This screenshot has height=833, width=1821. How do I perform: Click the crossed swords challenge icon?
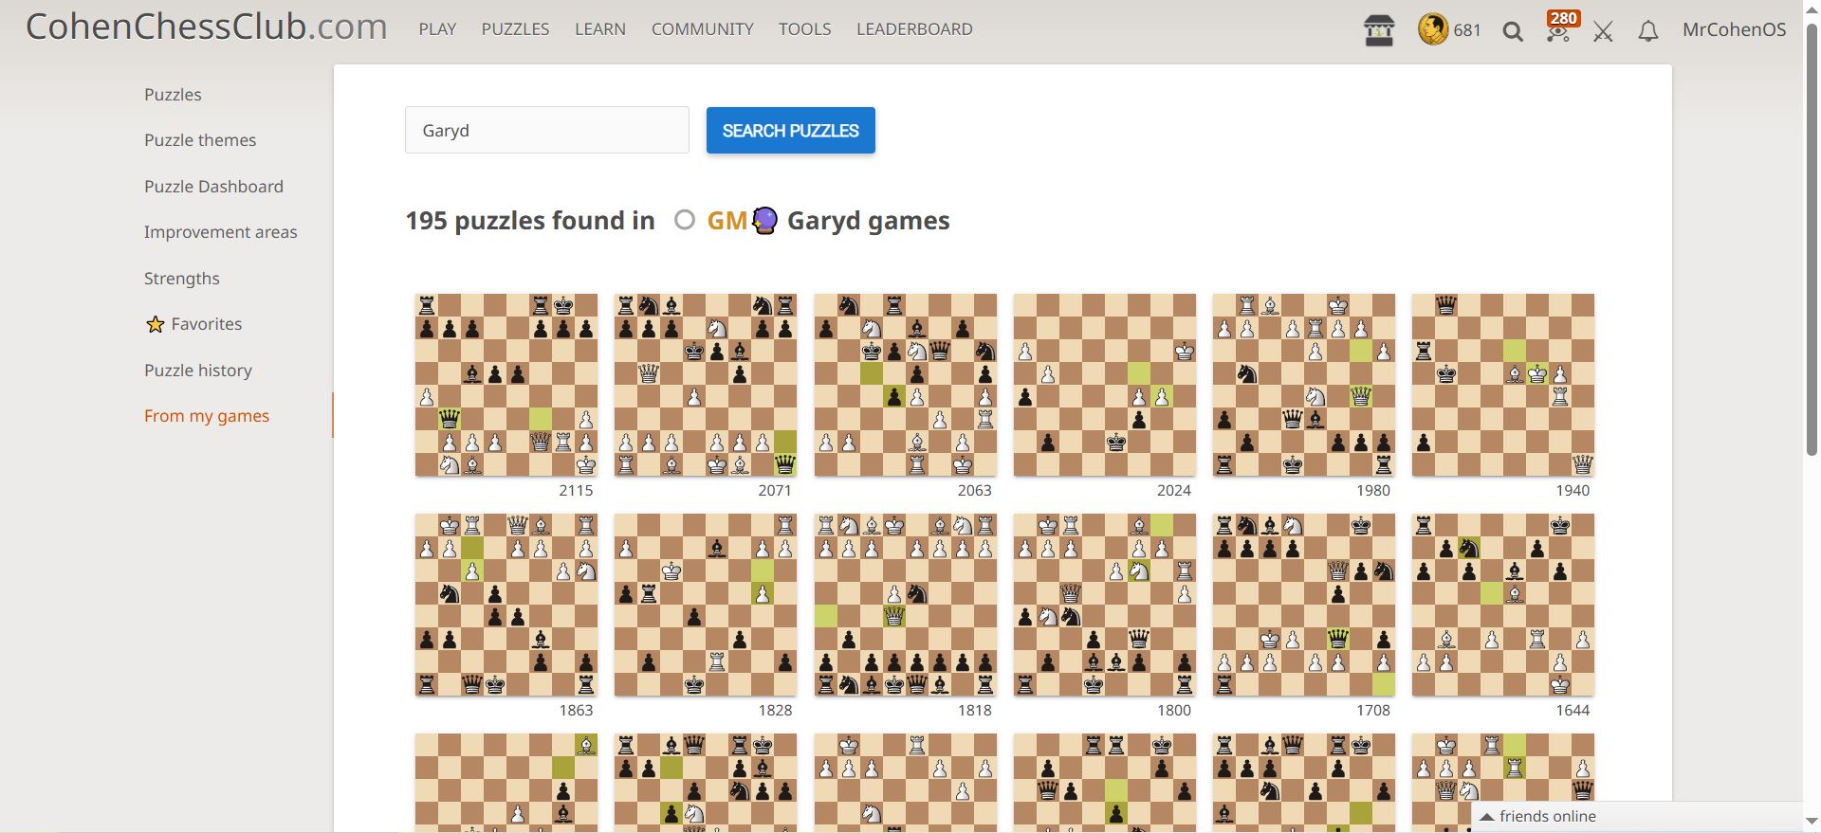[x=1603, y=31]
